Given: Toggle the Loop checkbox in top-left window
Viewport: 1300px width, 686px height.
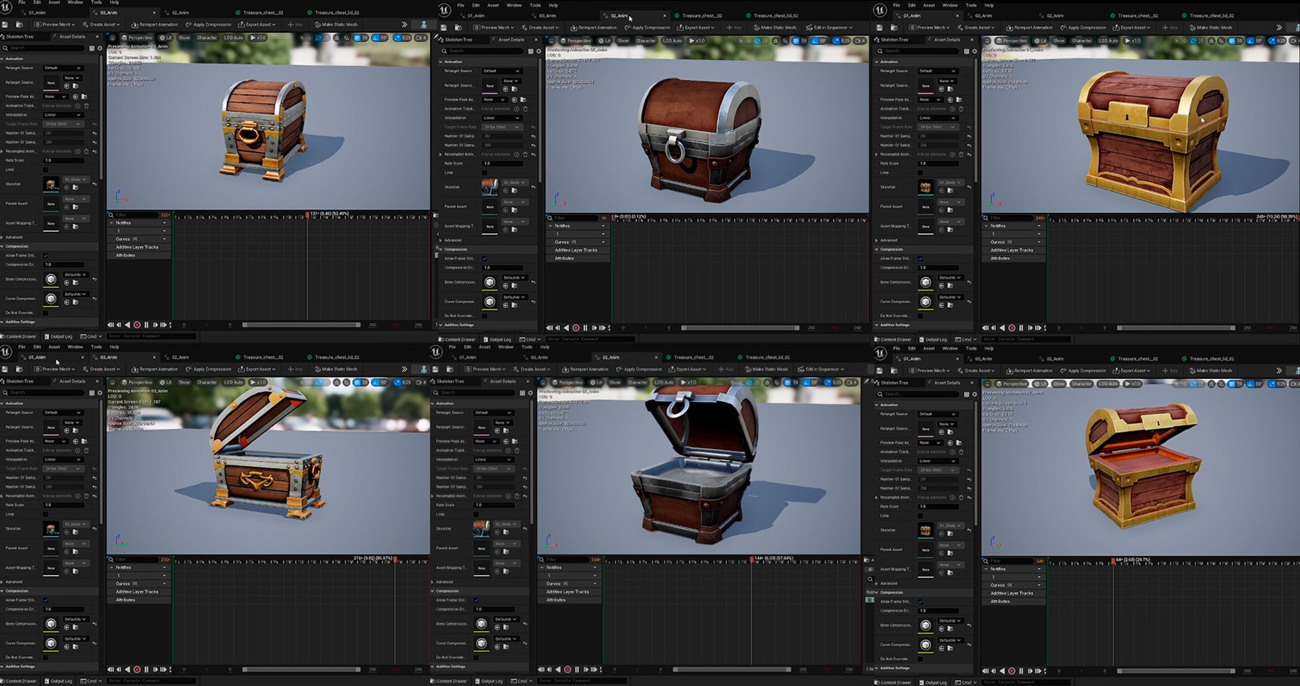Looking at the screenshot, I should pos(45,169).
